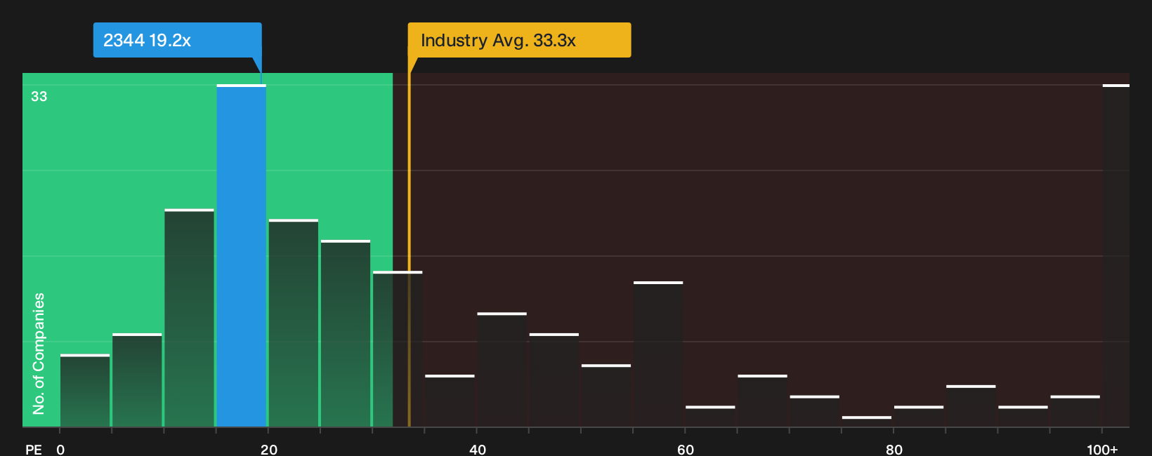The image size is (1152, 456).
Task: Select the histogram bar for PE 90-95
Action: 1023,416
